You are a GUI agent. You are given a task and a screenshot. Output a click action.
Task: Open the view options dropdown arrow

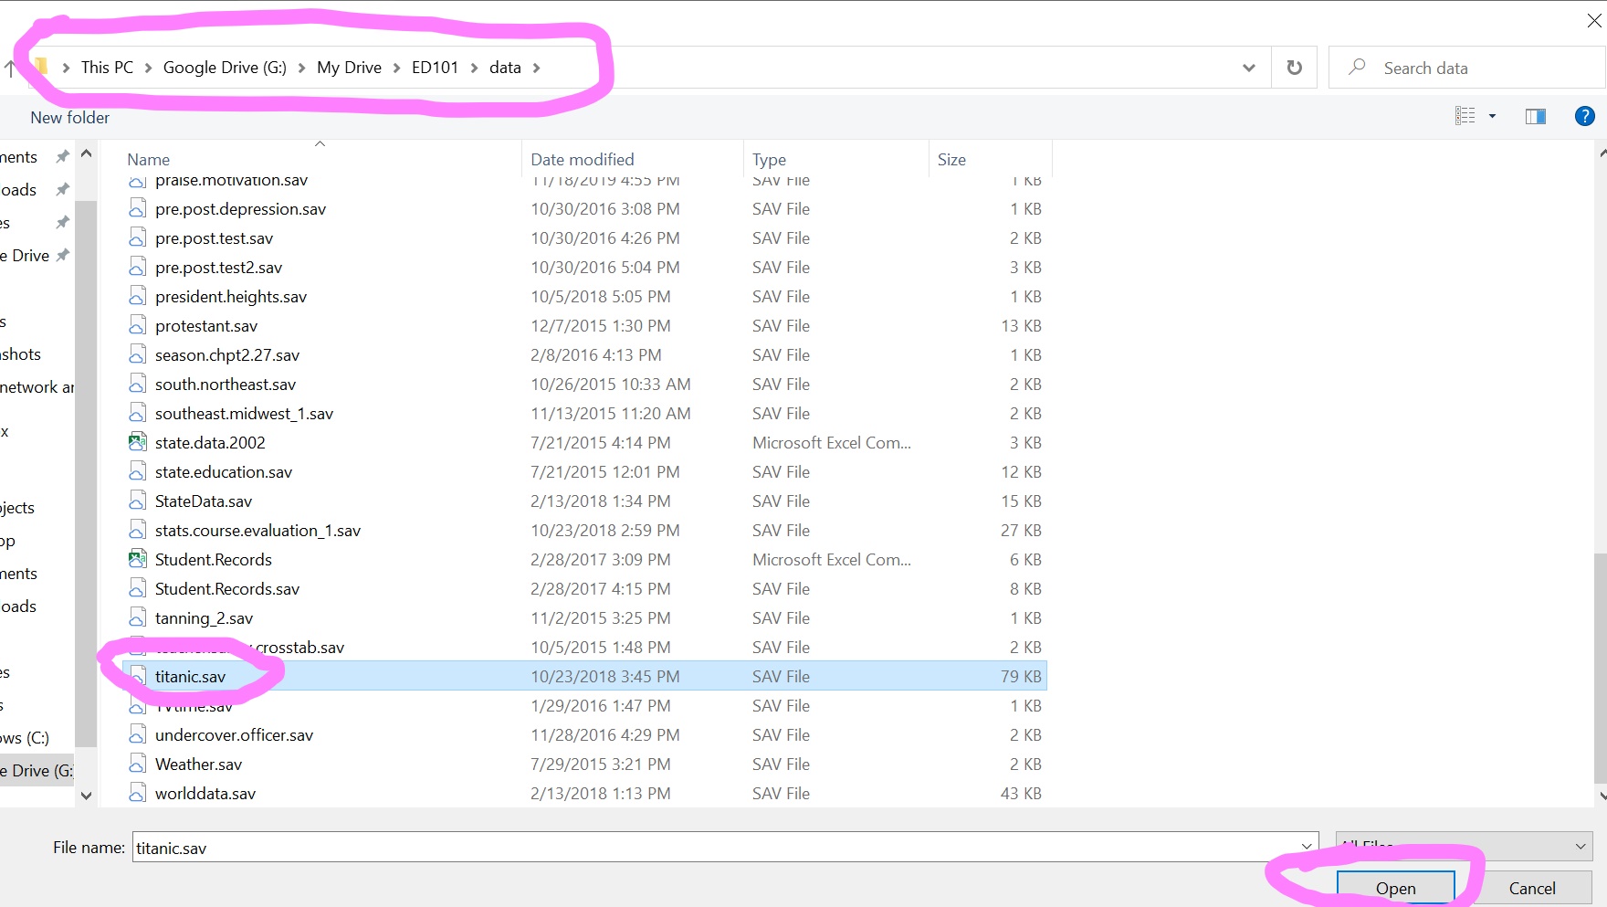(x=1492, y=116)
